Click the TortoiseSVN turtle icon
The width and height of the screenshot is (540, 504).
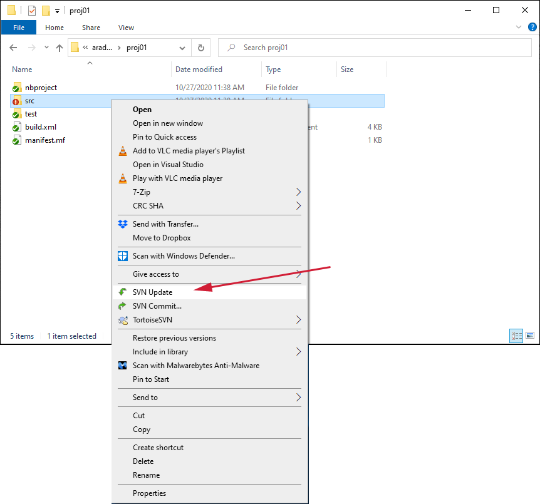122,320
